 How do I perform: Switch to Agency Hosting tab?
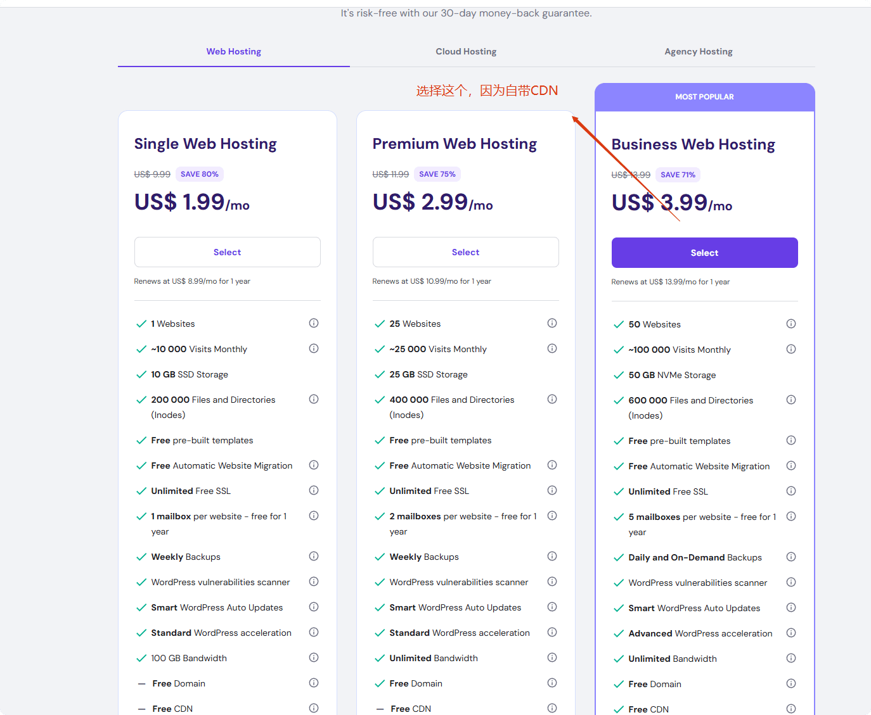click(698, 51)
